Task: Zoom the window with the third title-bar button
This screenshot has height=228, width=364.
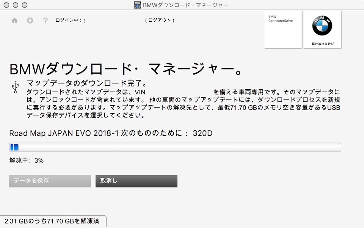Action: point(24,5)
